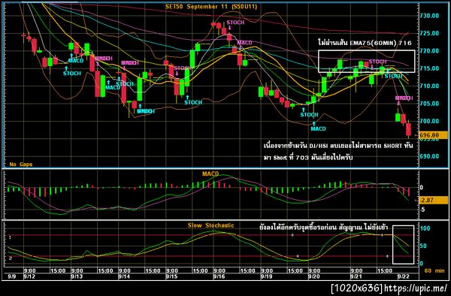Click the 720.00 price axis label

430,51
